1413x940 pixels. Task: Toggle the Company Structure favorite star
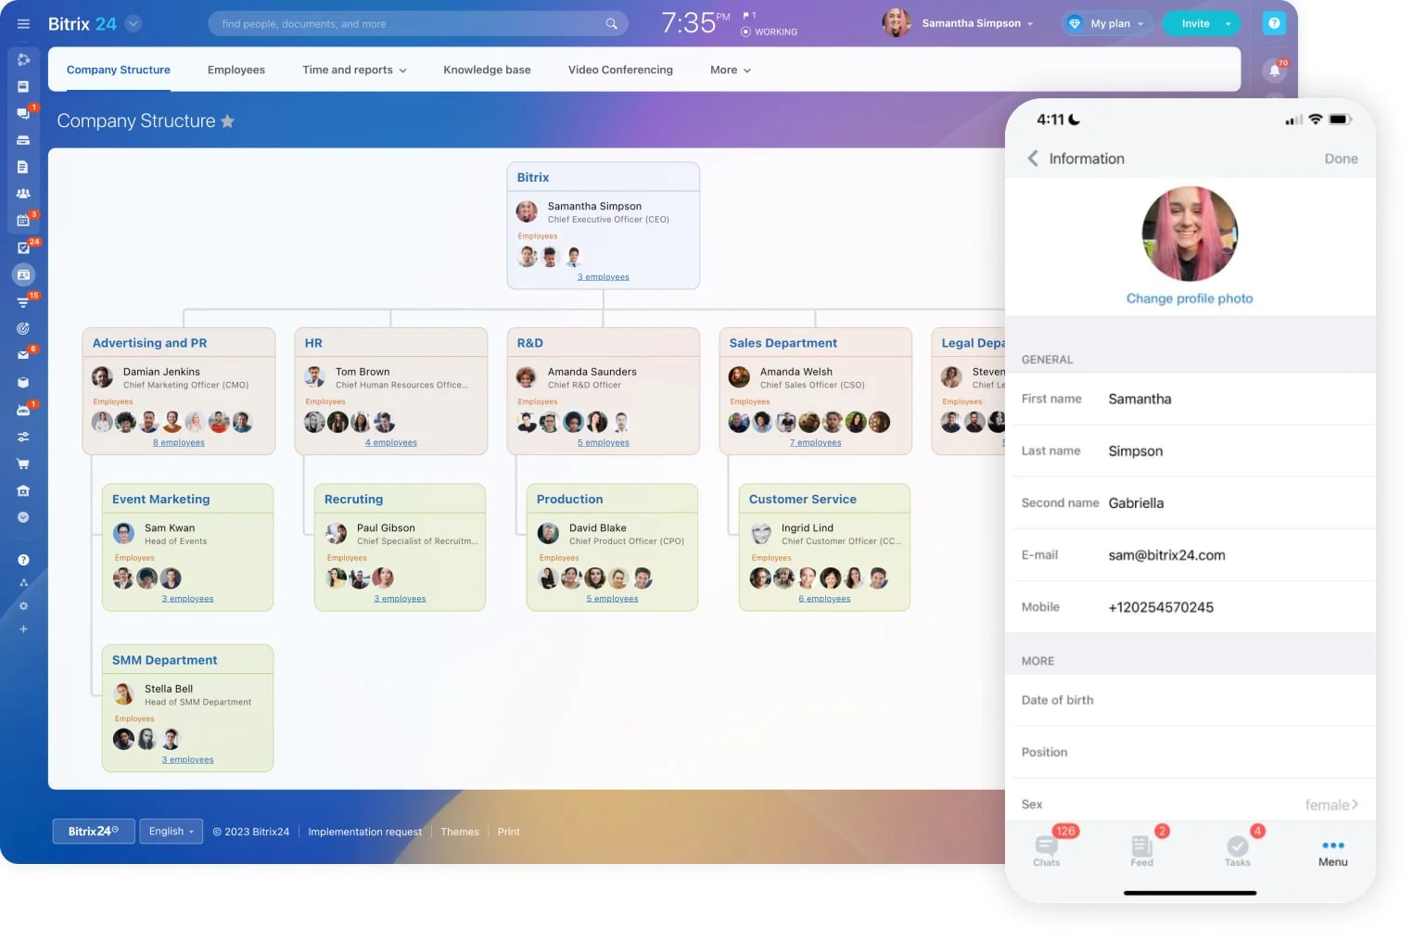tap(228, 121)
